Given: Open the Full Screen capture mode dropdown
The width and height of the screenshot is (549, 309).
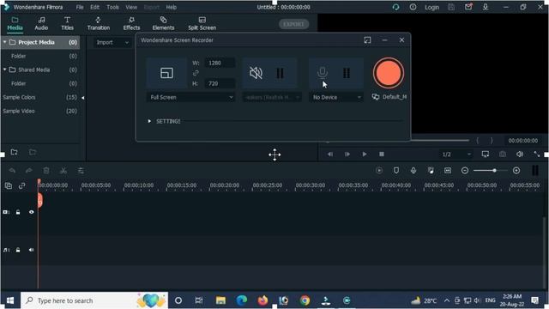Looking at the screenshot, I should [x=190, y=97].
